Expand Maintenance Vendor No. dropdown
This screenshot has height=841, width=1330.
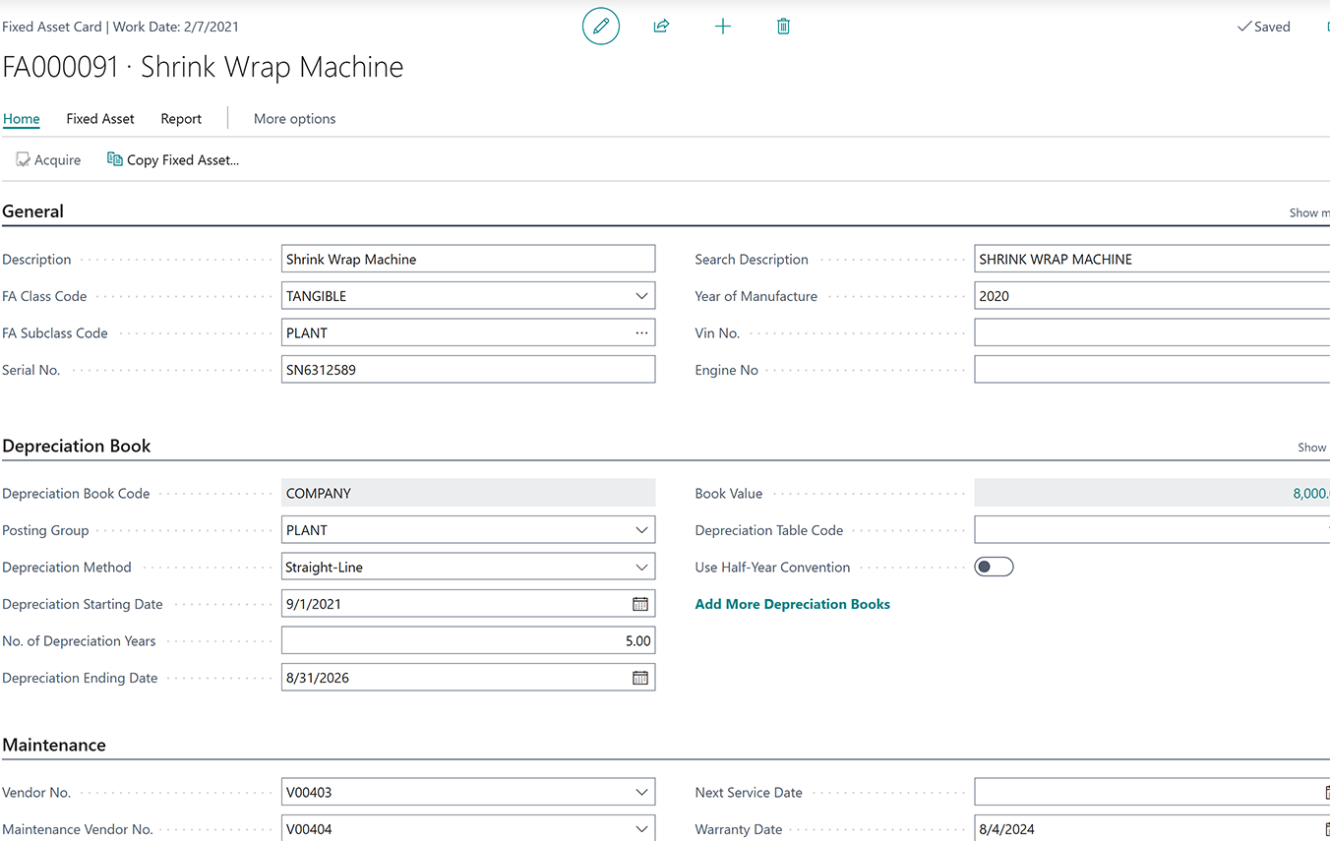[x=641, y=829]
